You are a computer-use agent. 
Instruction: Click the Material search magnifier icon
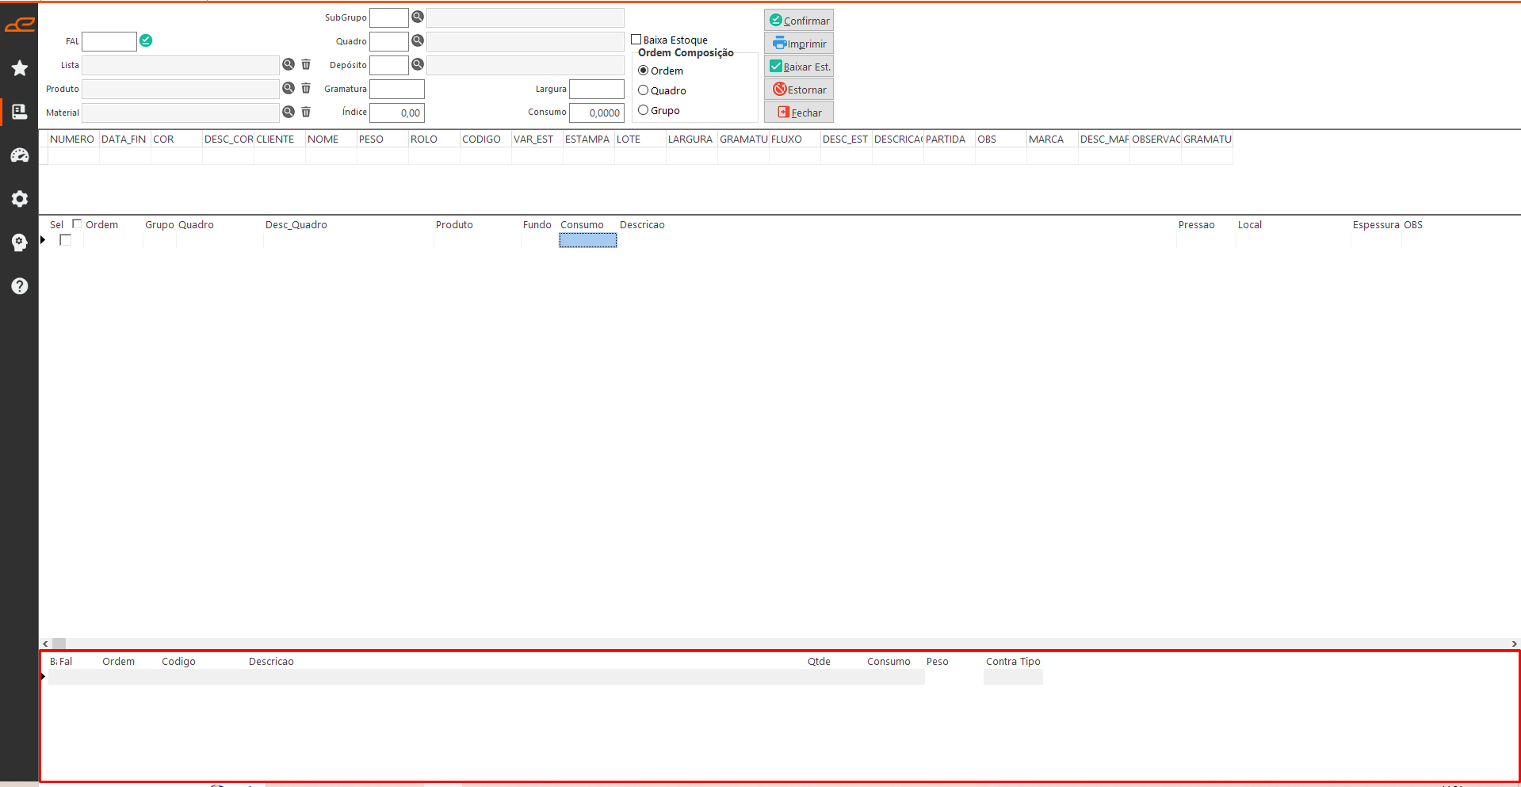(289, 113)
